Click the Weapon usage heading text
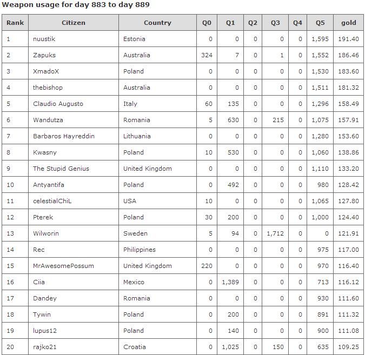The width and height of the screenshot is (365, 355). click(76, 5)
